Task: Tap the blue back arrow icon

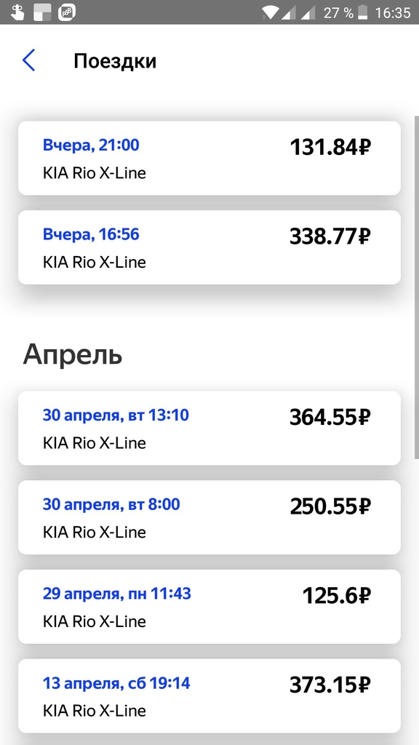Action: point(28,60)
